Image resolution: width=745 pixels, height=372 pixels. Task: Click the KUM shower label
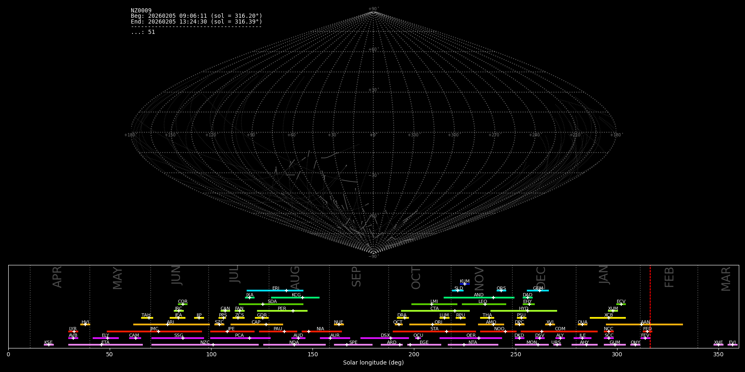click(465, 281)
